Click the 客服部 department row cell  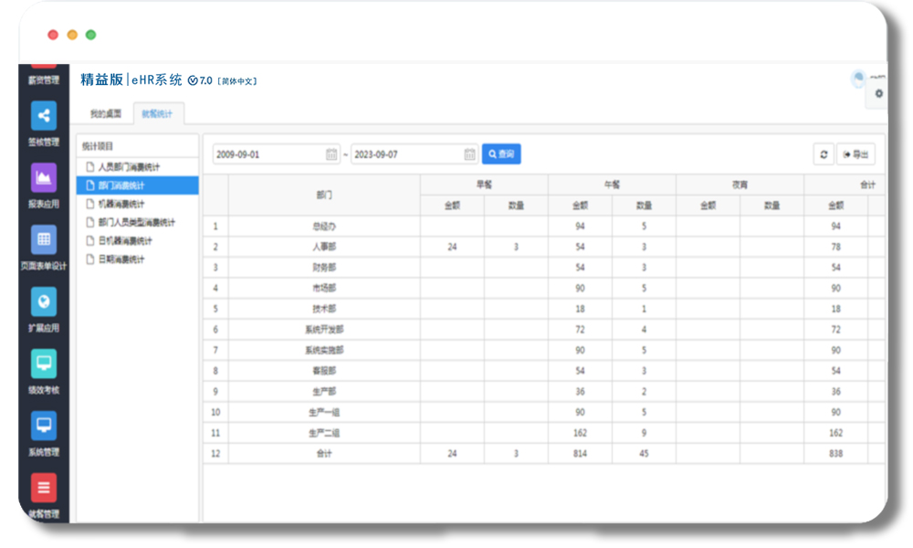tap(324, 371)
